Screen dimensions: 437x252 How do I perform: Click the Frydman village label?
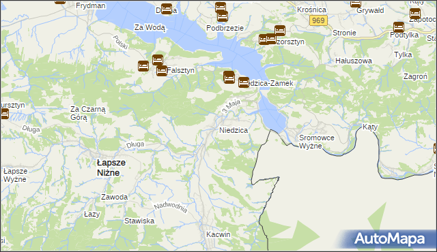click(x=91, y=5)
